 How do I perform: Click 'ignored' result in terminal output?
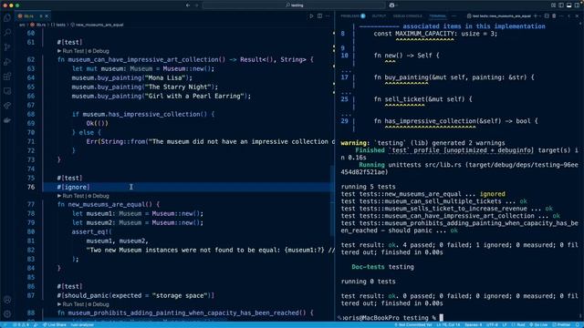click(x=493, y=194)
